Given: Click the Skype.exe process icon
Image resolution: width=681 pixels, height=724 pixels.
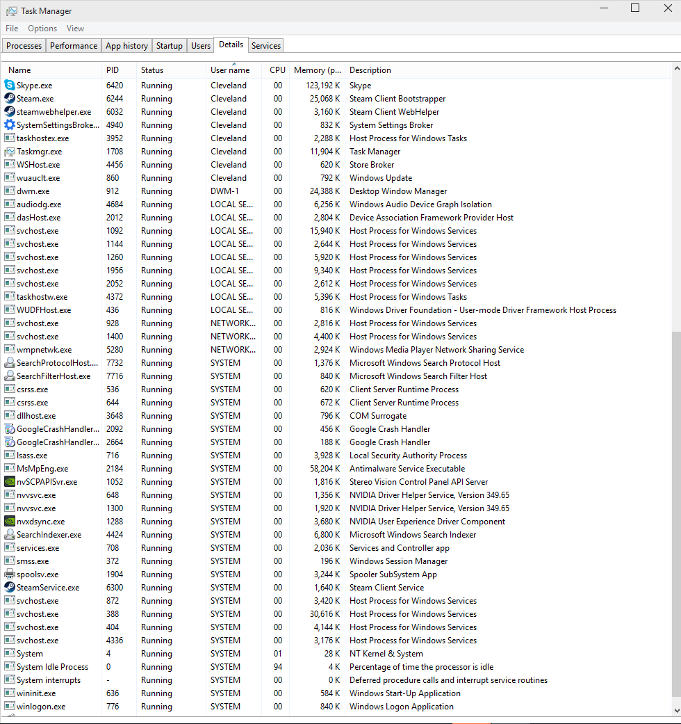Looking at the screenshot, I should pyautogui.click(x=9, y=85).
